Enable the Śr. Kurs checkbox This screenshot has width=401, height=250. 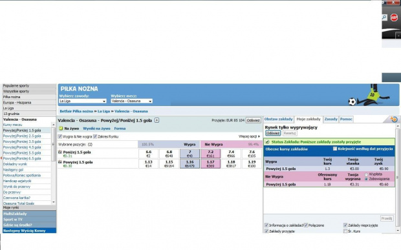point(345,231)
